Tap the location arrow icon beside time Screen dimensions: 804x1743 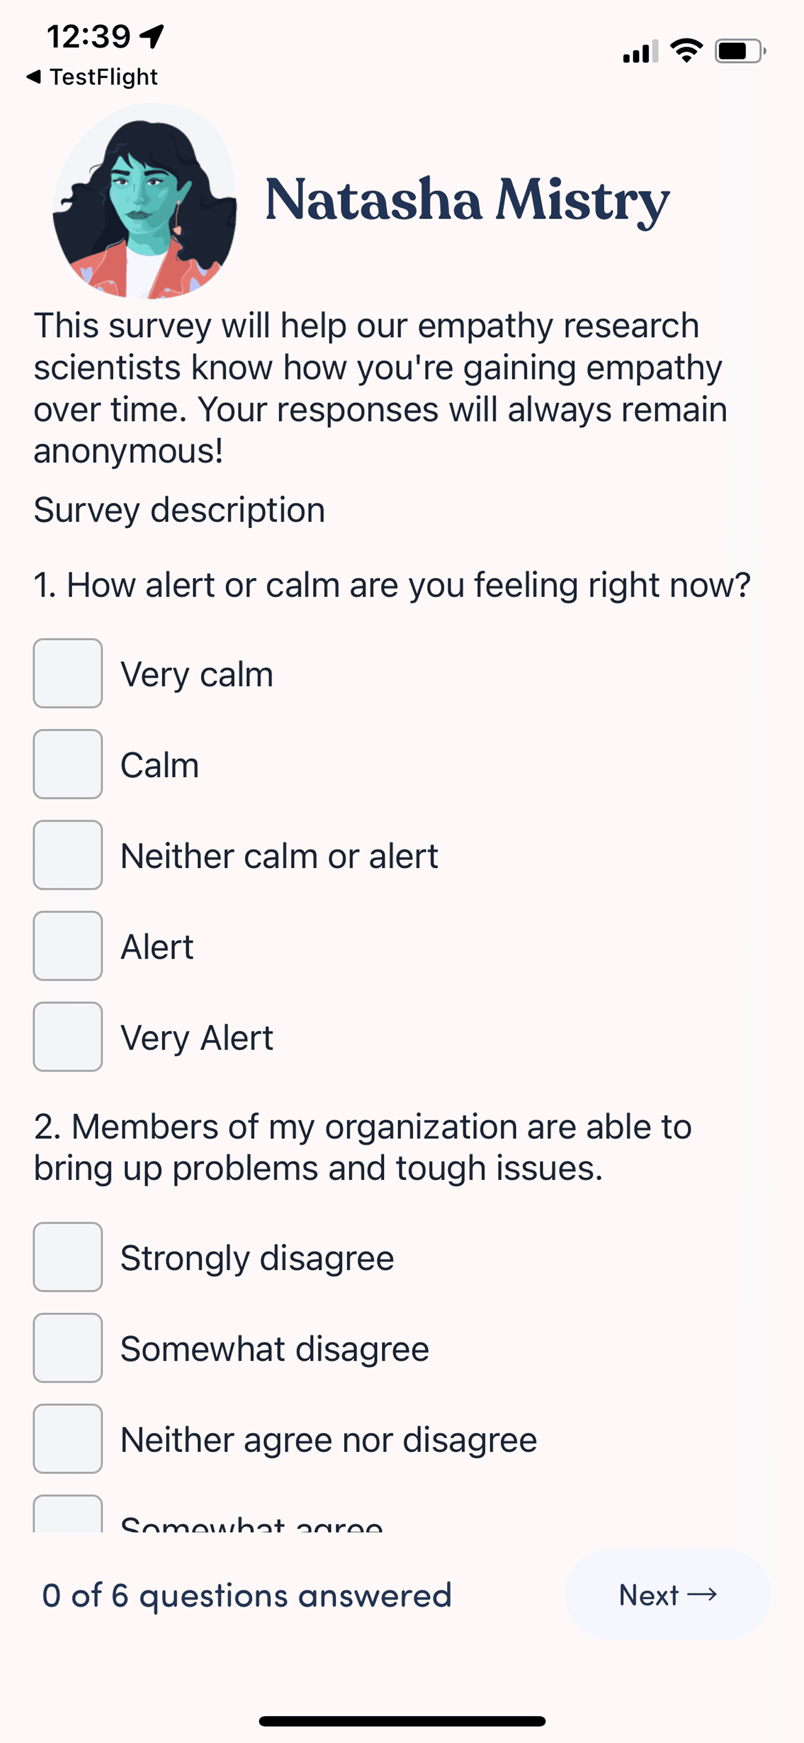[152, 36]
